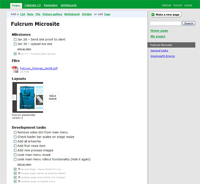200x184 pixels.
Task: Delete completed item Venues Page via trash icon
Action: click(19, 169)
